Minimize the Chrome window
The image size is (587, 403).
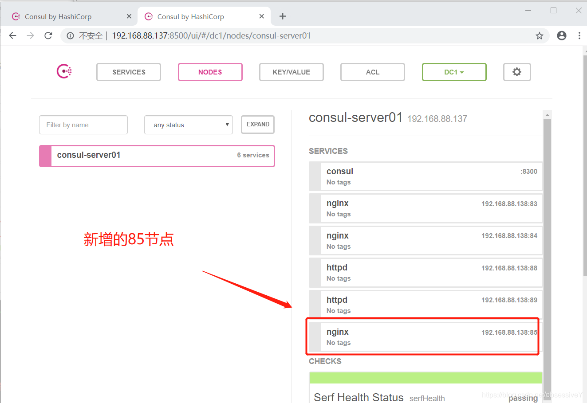click(x=528, y=10)
